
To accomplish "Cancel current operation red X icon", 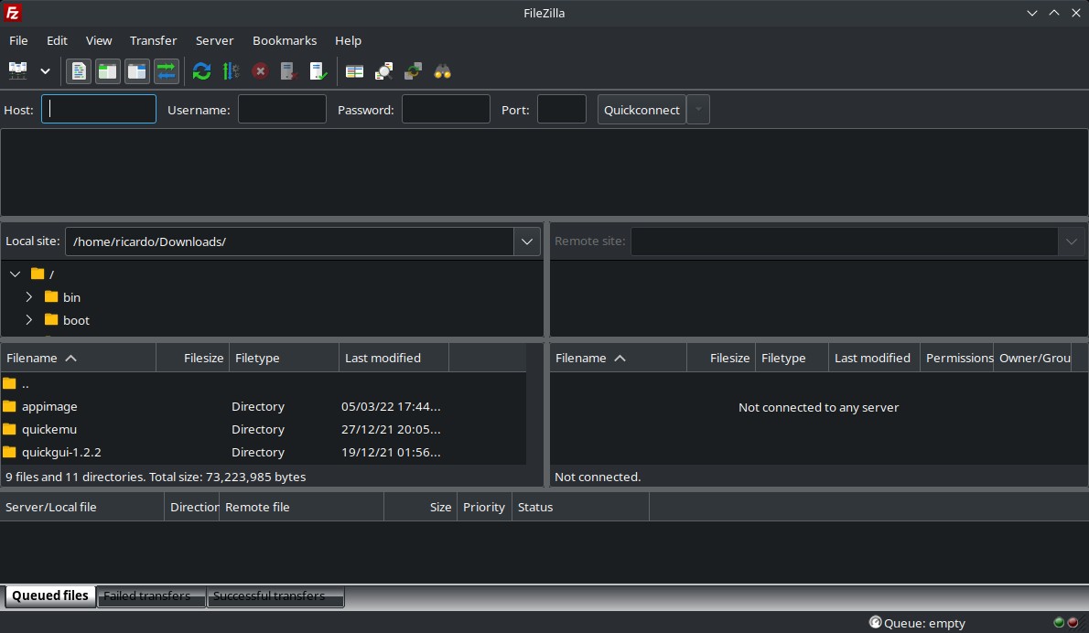I will pyautogui.click(x=261, y=70).
